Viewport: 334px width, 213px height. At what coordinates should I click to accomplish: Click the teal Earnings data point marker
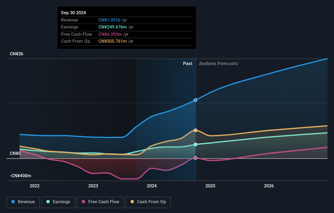point(195,144)
